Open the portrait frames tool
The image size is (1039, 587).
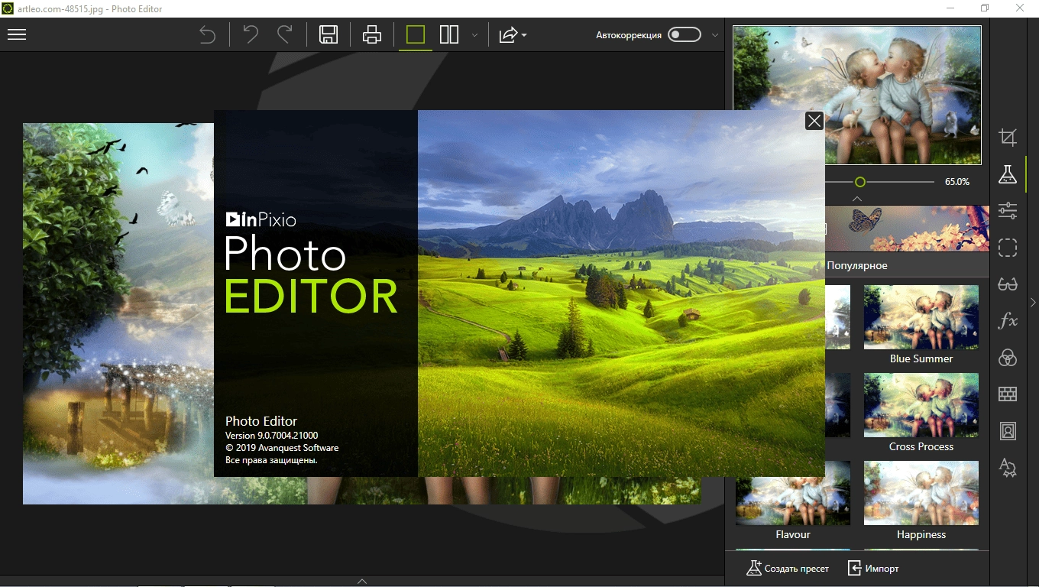(1008, 431)
